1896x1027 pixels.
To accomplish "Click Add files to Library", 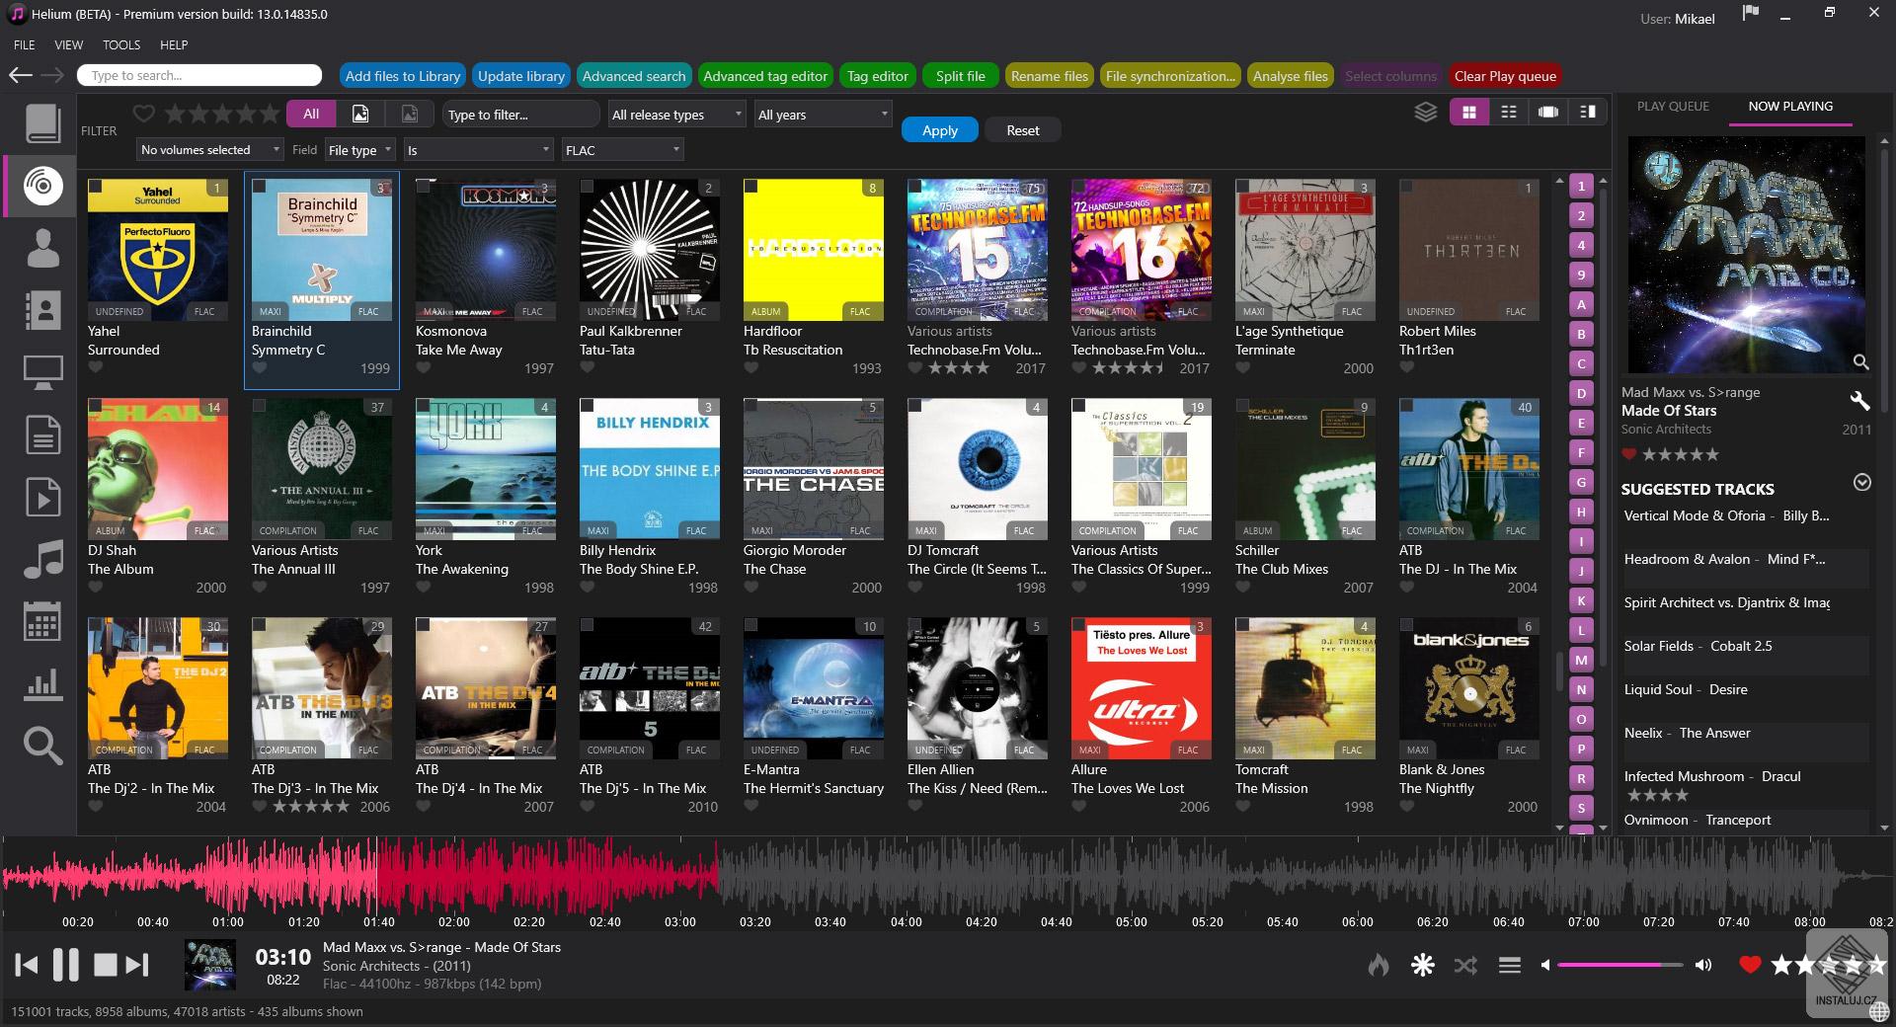I will click(x=403, y=75).
